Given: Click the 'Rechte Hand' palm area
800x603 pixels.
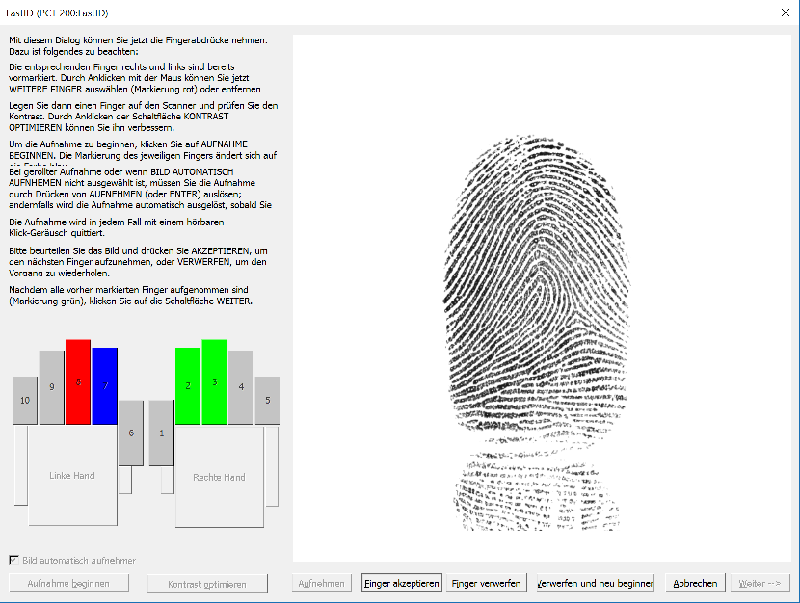Looking at the screenshot, I should click(x=219, y=477).
